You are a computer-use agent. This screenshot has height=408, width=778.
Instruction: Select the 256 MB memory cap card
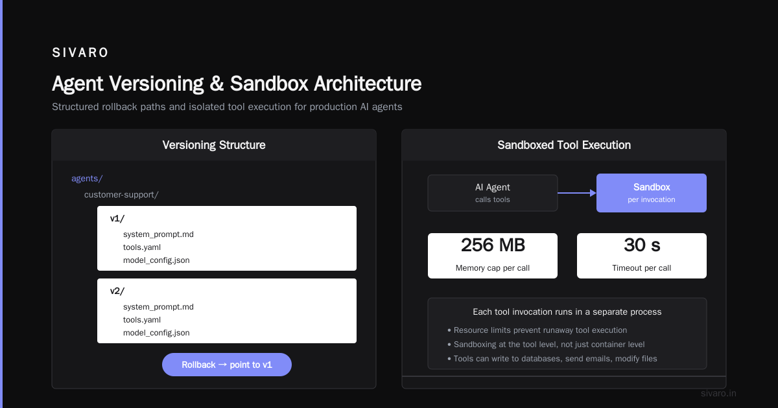point(493,256)
